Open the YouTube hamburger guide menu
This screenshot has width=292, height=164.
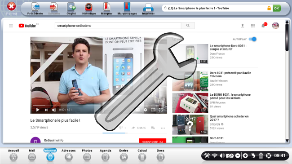point(11,26)
